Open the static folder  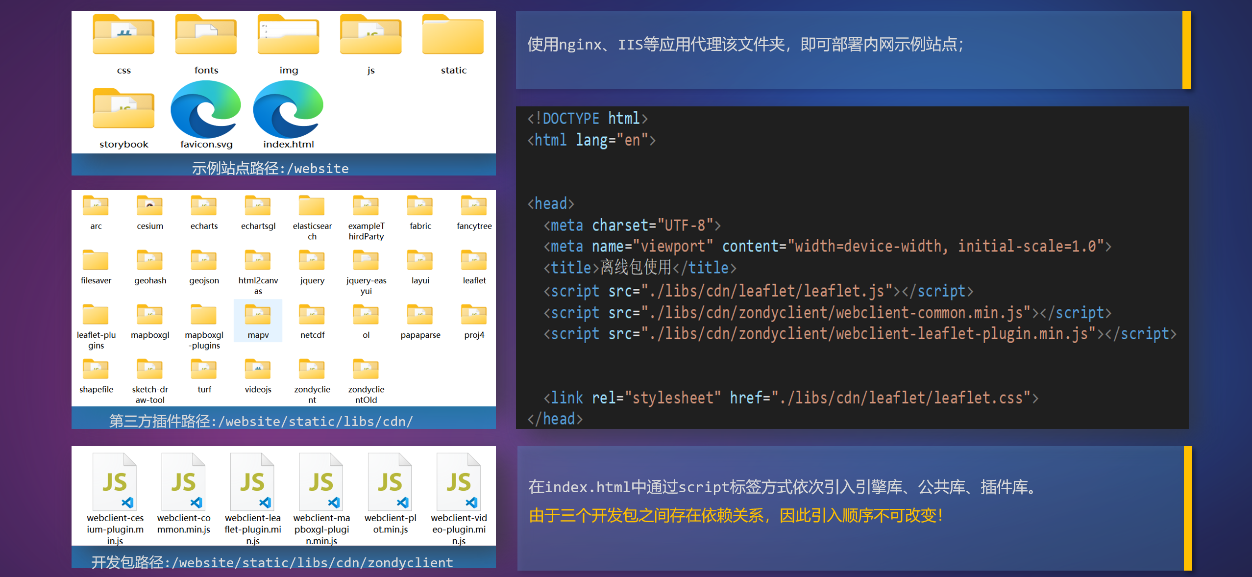(x=452, y=34)
